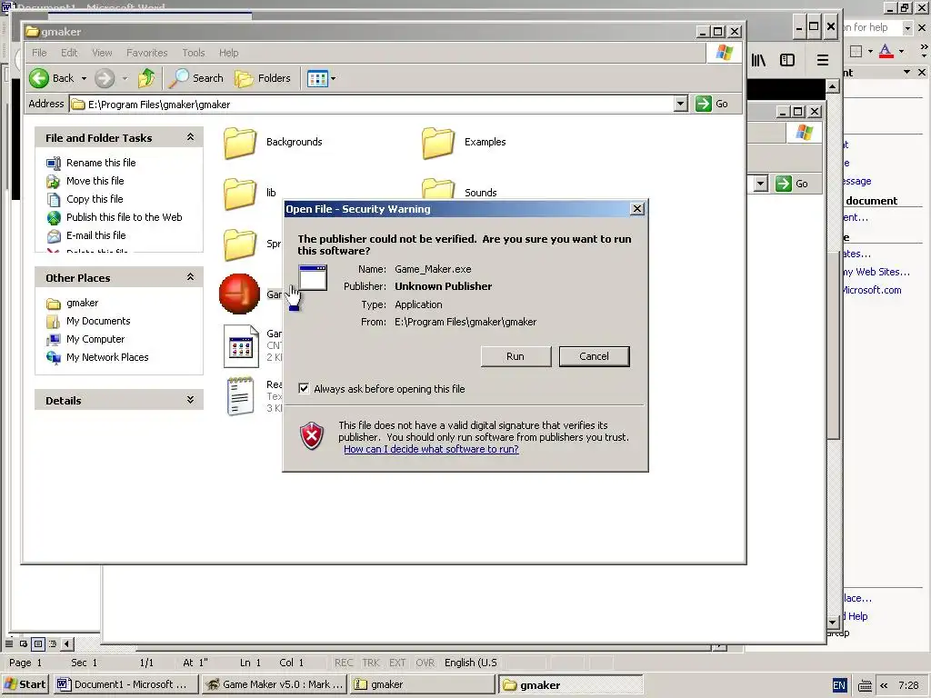931x698 pixels.
Task: Open gmaker in Other Places
Action: 82,303
